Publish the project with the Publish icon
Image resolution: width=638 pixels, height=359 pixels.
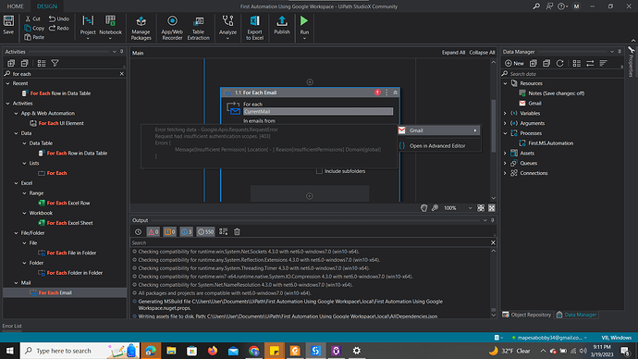coord(282,25)
